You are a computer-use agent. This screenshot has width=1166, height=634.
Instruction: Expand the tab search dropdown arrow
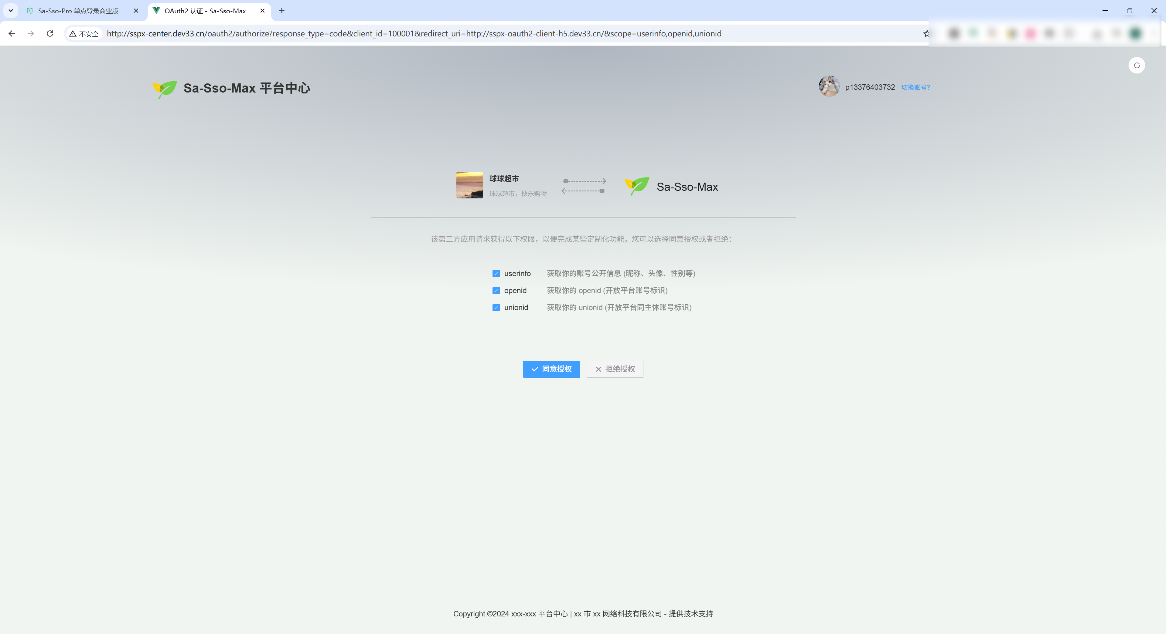point(11,11)
